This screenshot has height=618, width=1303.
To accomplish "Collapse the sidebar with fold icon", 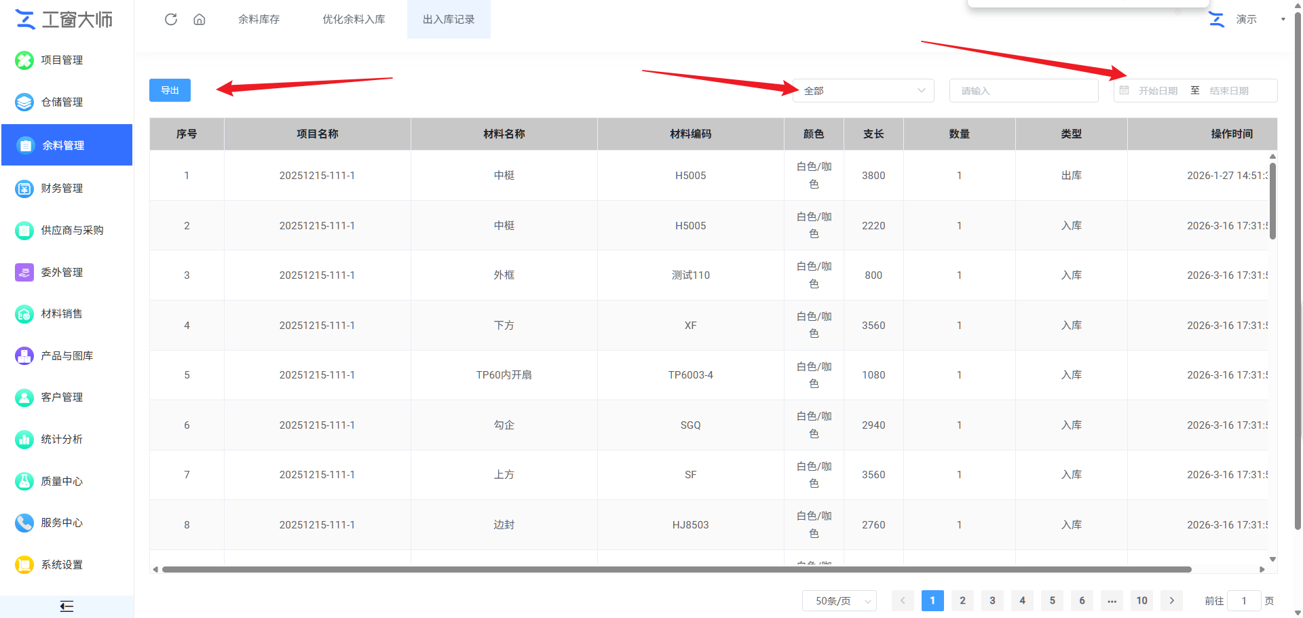I will tap(67, 606).
